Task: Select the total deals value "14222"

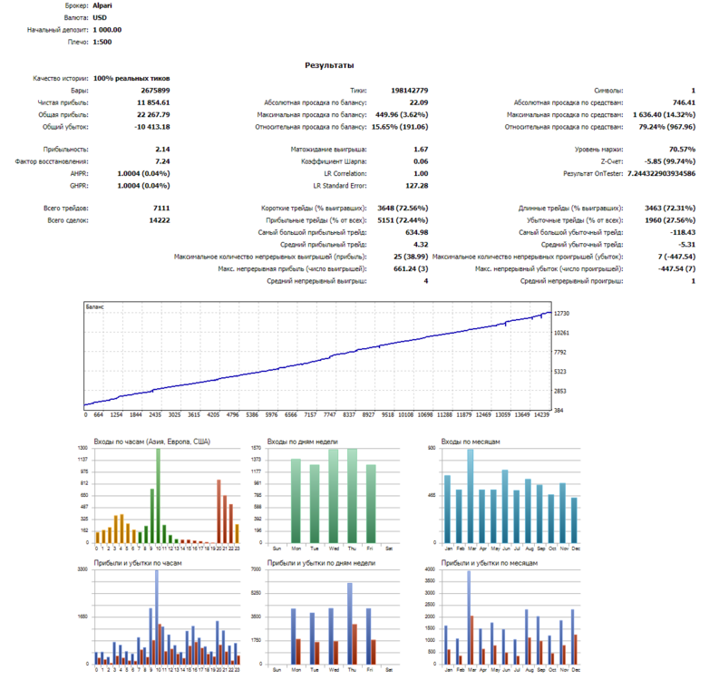Action: click(159, 220)
